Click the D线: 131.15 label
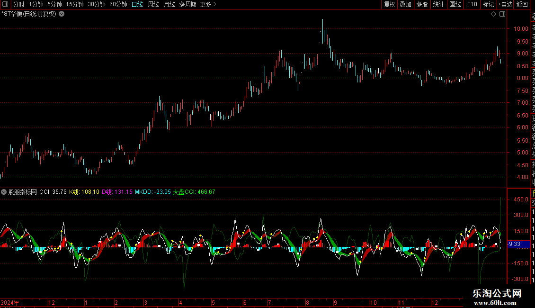The width and height of the screenshot is (535, 308). tap(117, 192)
